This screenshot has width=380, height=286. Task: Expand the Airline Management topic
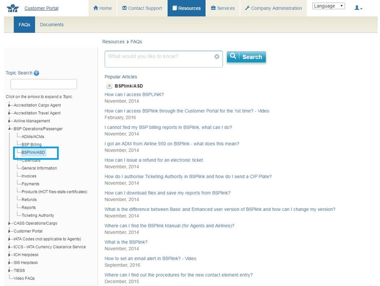pos(9,121)
